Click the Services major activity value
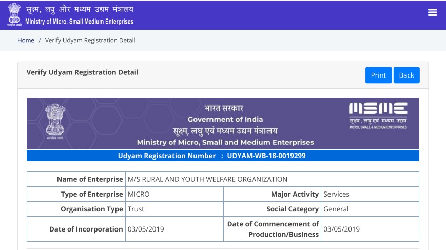 [x=336, y=194]
